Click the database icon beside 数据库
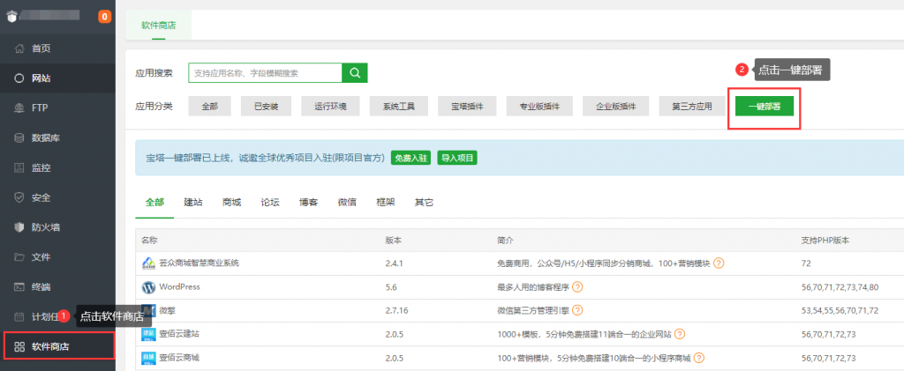904x371 pixels. click(x=19, y=138)
